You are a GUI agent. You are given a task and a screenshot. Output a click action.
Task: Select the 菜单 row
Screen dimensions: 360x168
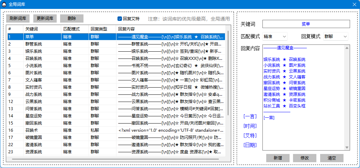[116, 37]
